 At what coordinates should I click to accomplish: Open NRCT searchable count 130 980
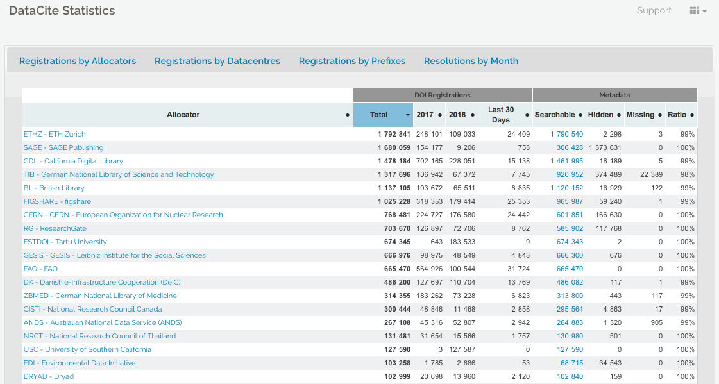click(570, 336)
